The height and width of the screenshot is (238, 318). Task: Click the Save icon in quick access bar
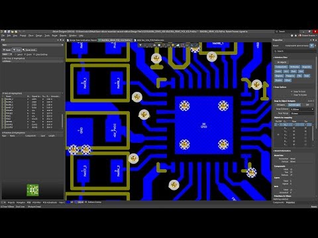pyautogui.click(x=5, y=32)
